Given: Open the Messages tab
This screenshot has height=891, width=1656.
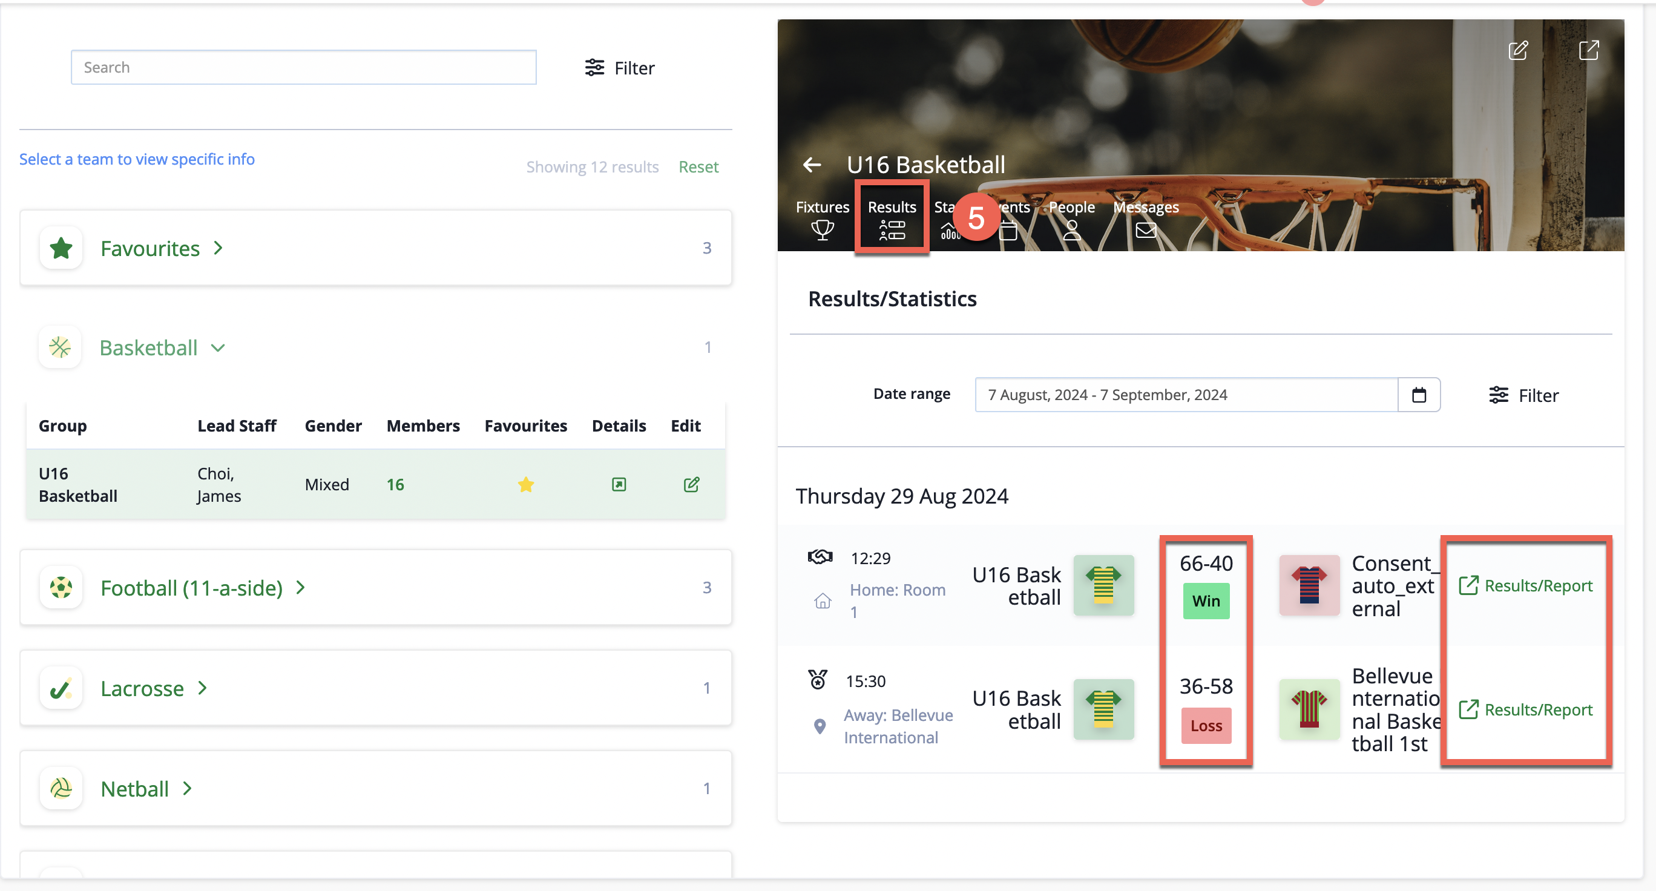Looking at the screenshot, I should tap(1146, 219).
